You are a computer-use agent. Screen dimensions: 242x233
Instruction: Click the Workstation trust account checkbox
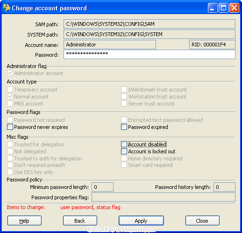point(124,97)
